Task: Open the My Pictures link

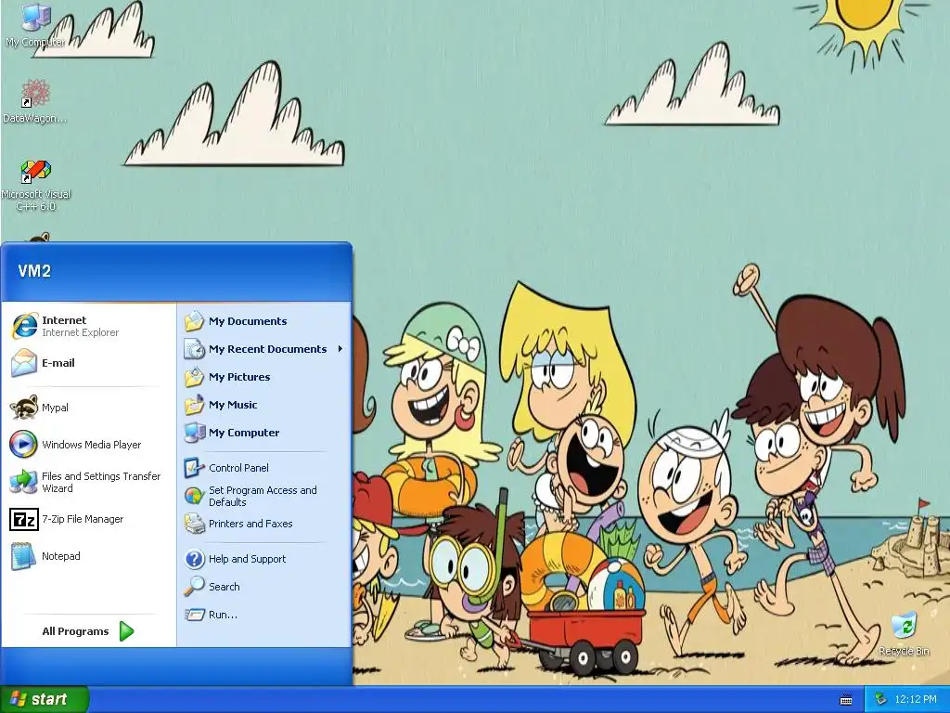Action: point(239,377)
